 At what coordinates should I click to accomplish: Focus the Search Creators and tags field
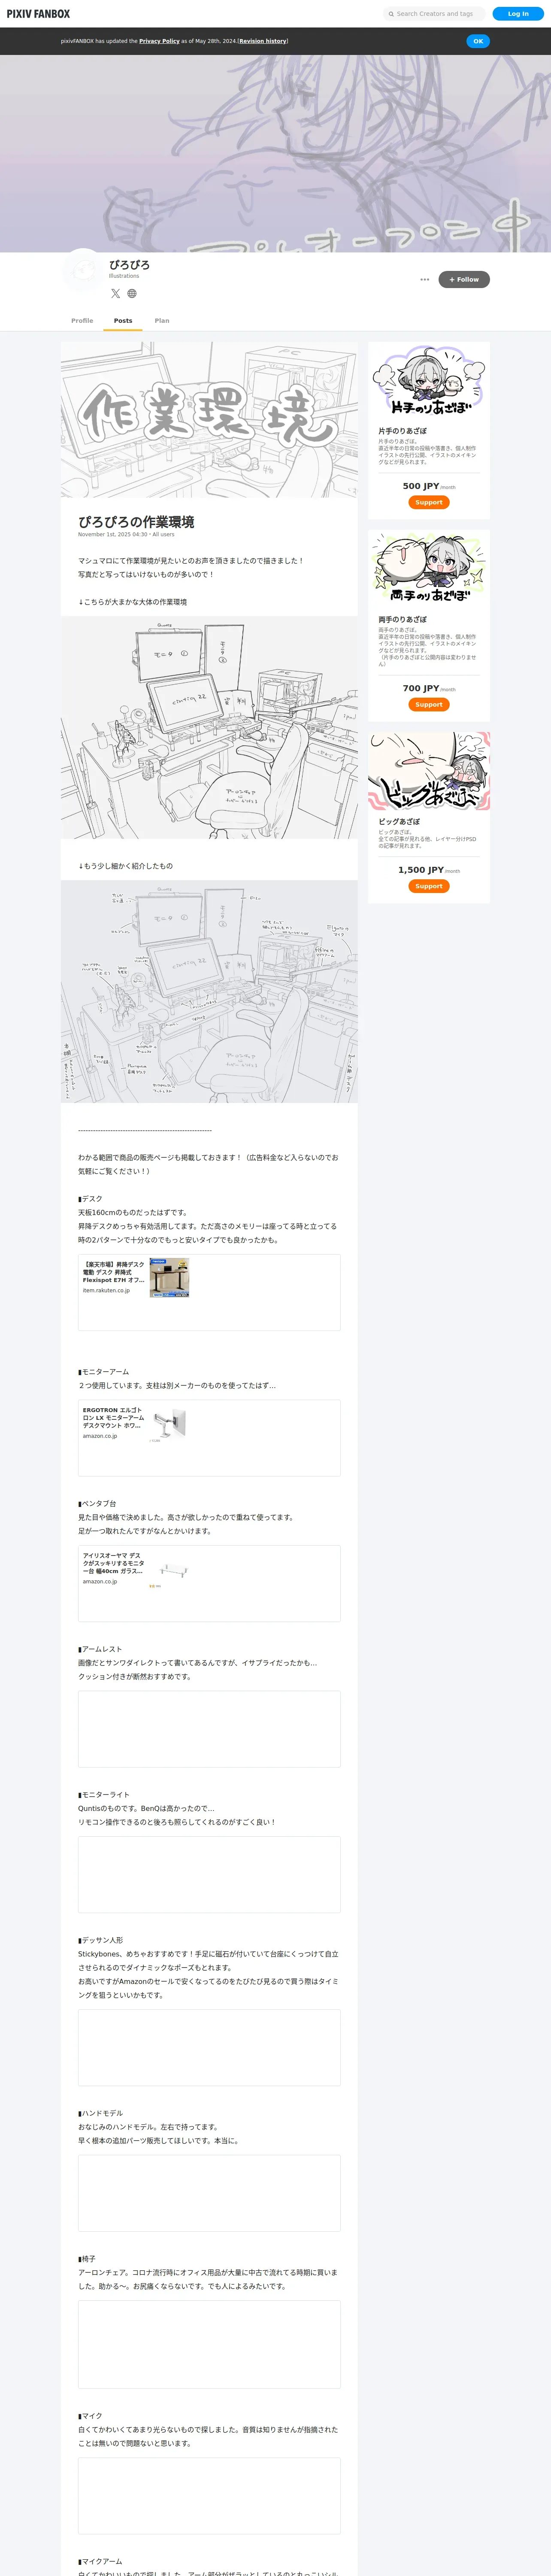coord(433,14)
